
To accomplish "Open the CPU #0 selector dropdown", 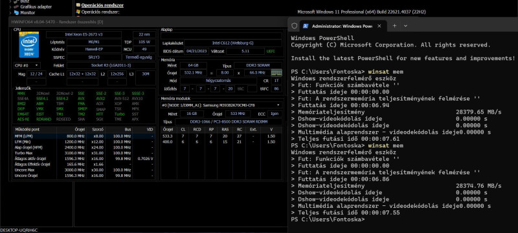I will pos(27,65).
